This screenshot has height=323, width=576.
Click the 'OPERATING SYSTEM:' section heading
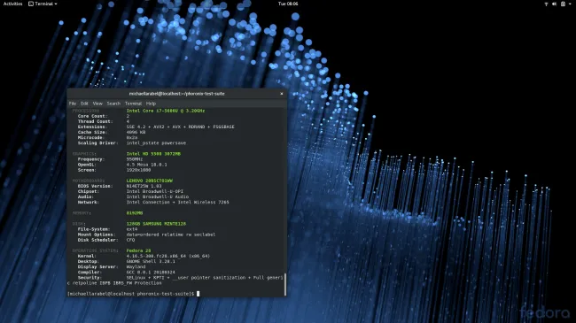[95, 250]
